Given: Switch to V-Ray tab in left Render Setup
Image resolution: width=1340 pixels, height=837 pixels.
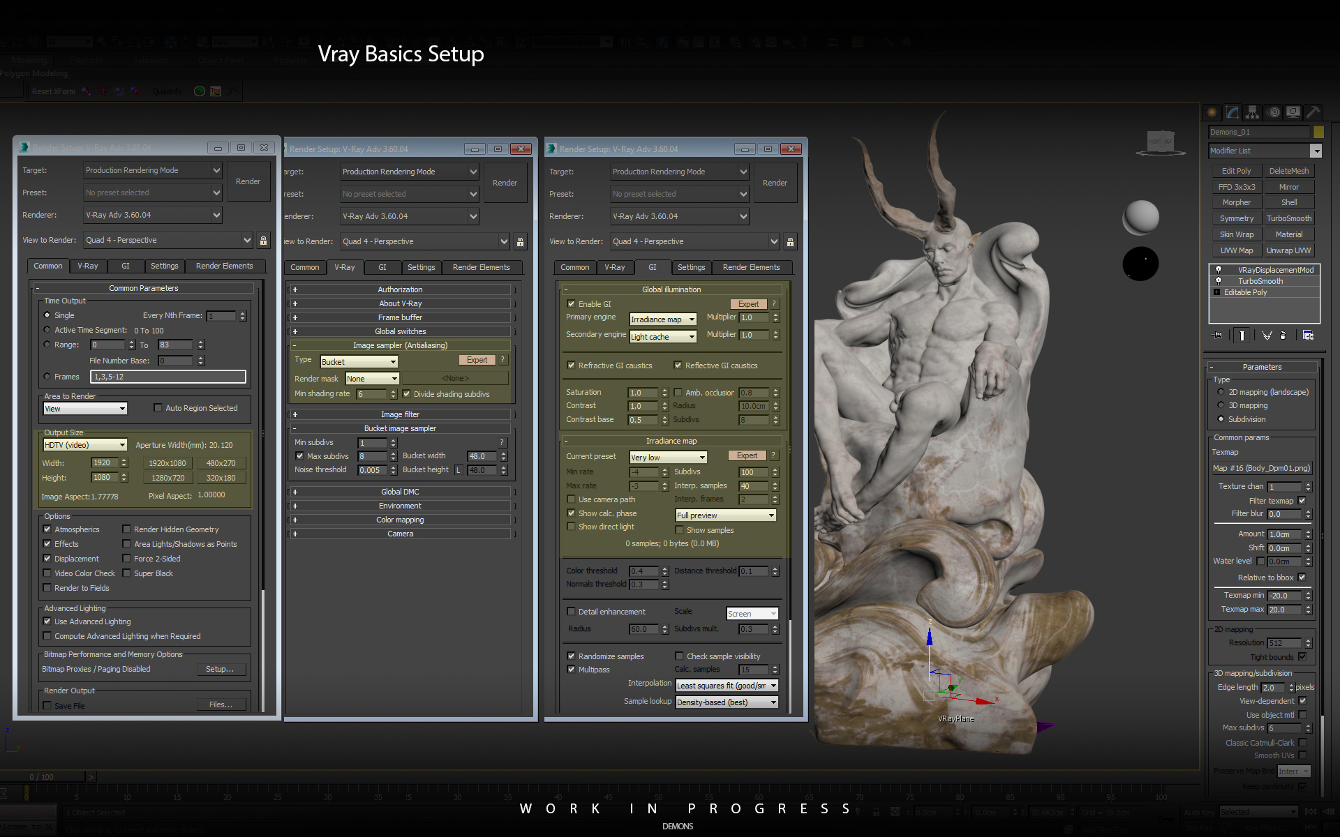Looking at the screenshot, I should (x=88, y=266).
